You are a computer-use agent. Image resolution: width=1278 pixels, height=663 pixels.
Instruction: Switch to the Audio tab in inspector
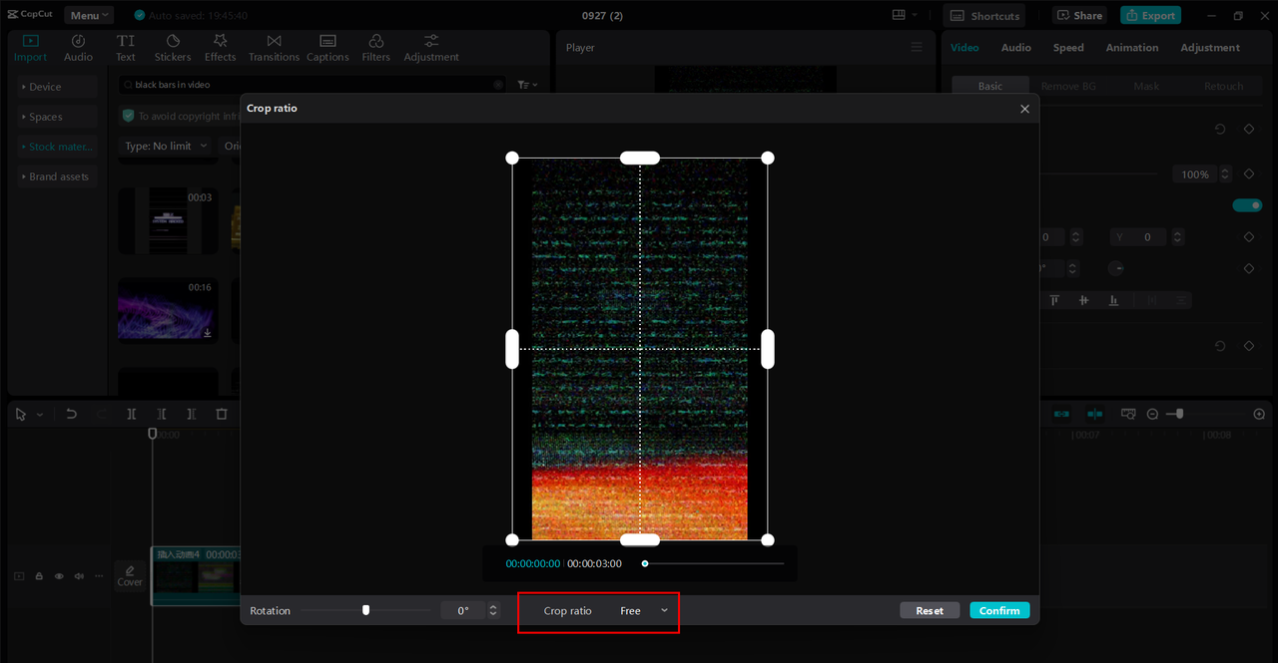pyautogui.click(x=1016, y=48)
